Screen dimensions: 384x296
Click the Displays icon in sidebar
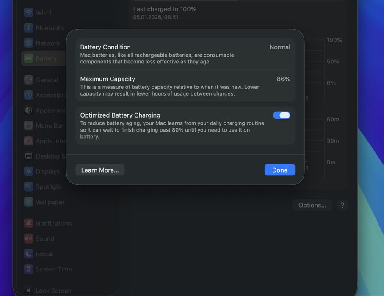[x=28, y=172]
